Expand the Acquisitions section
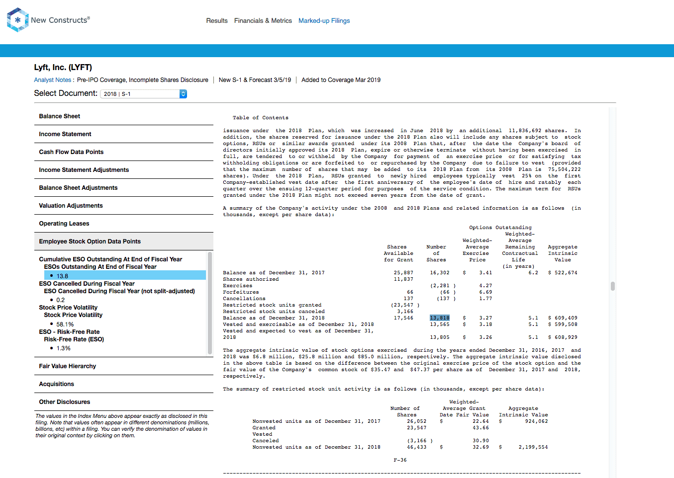This screenshot has width=674, height=478. [124, 384]
